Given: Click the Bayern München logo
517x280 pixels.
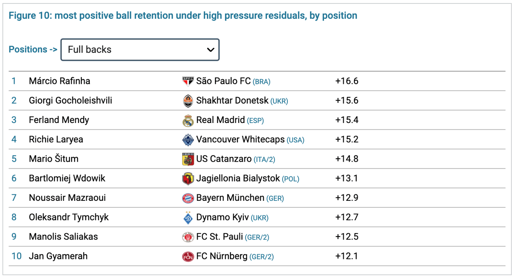Looking at the screenshot, I should 188,198.
